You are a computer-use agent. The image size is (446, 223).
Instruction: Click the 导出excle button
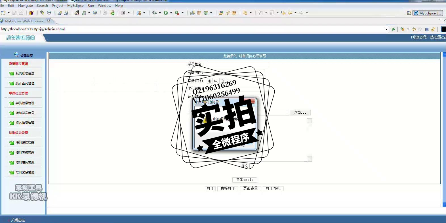[x=245, y=180]
